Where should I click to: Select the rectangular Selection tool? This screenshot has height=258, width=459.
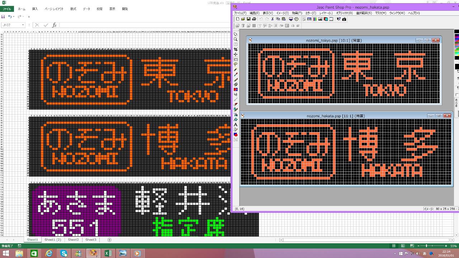click(x=236, y=60)
